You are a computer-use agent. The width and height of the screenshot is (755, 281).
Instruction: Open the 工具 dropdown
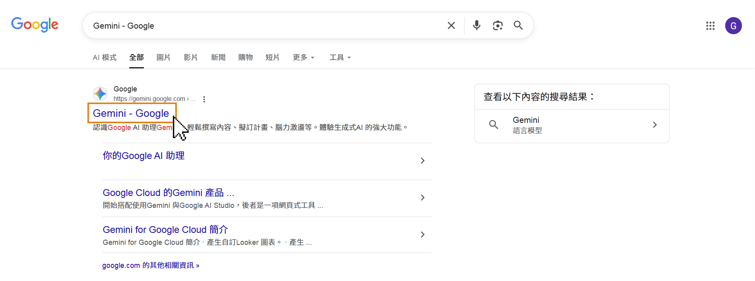[340, 58]
